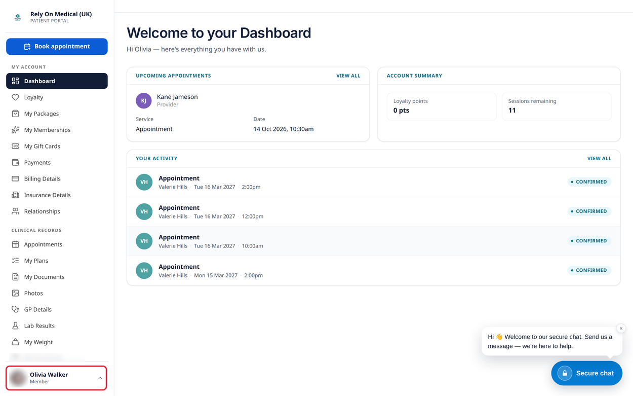Click the date 14 Oct 2026, 10:30am
The width and height of the screenshot is (633, 396).
(284, 129)
